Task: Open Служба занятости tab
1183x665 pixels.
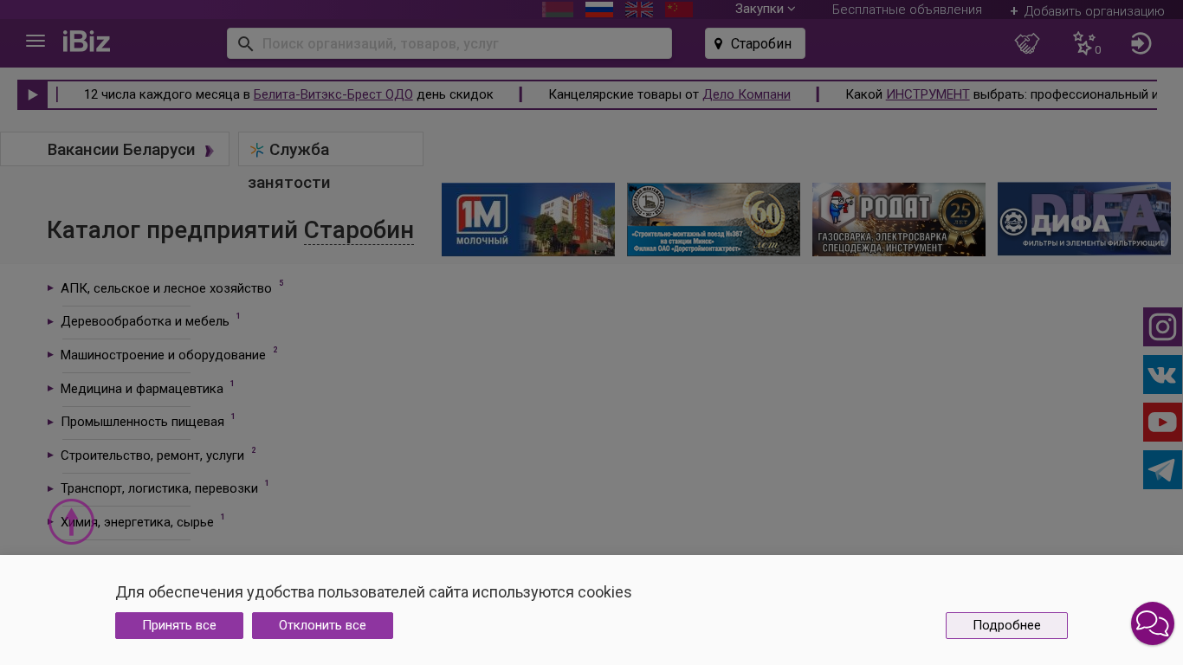Action: coord(331,149)
